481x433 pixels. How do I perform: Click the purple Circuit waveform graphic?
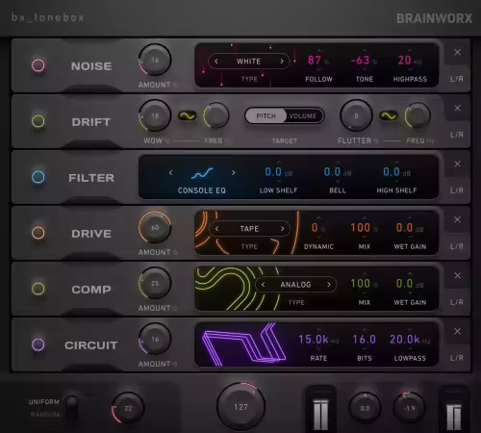point(243,344)
